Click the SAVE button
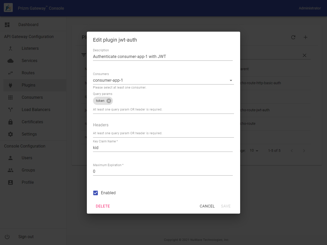This screenshot has height=245, width=327. [x=226, y=206]
